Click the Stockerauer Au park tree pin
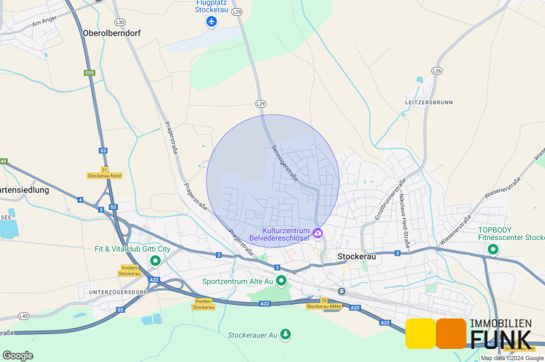 point(285,335)
